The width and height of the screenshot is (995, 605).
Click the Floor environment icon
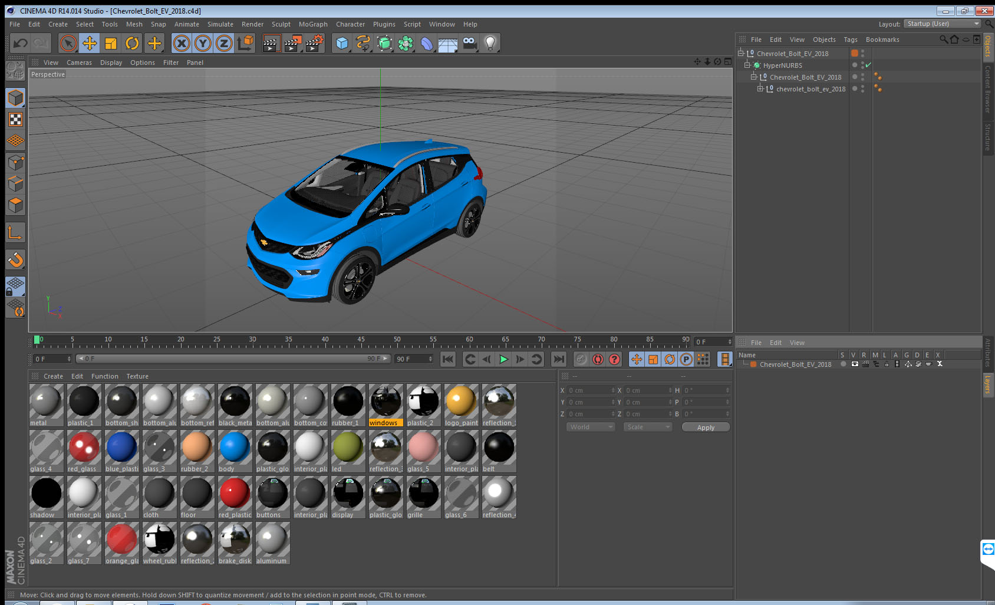point(448,43)
